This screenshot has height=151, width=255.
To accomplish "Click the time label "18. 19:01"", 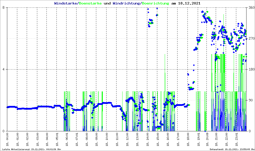I will 198,139.
